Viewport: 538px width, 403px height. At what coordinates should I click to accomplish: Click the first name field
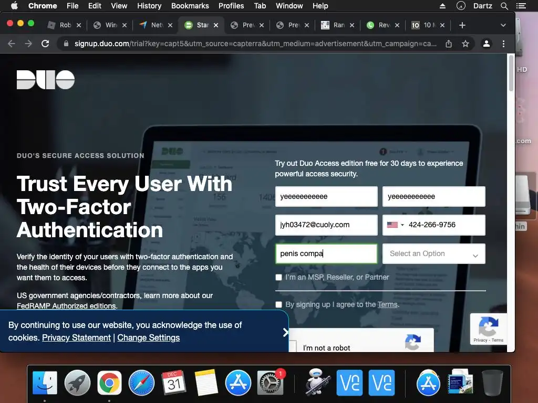(x=326, y=196)
